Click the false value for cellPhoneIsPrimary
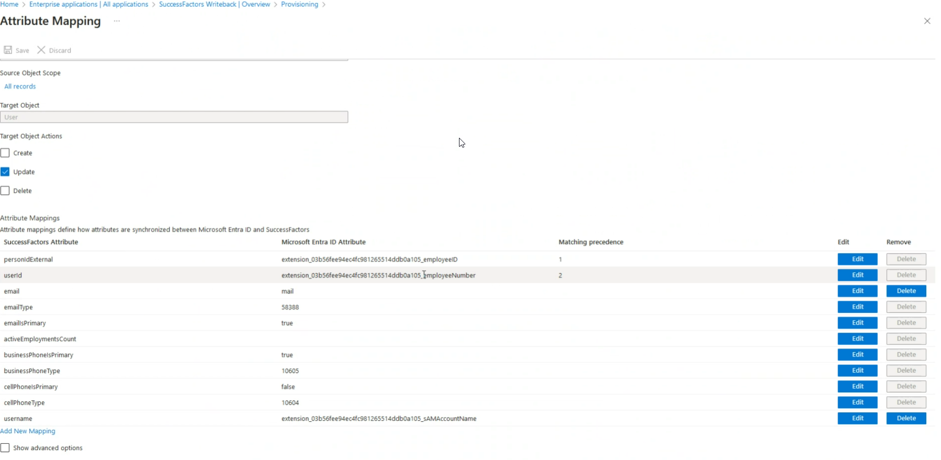Image resolution: width=941 pixels, height=460 pixels. [x=288, y=387]
